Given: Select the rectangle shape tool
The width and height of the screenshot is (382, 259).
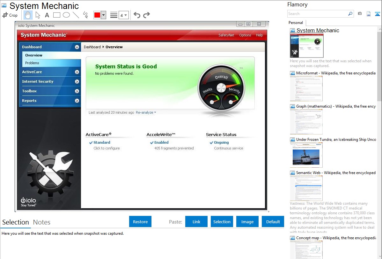Looking at the screenshot, I should coord(56,15).
